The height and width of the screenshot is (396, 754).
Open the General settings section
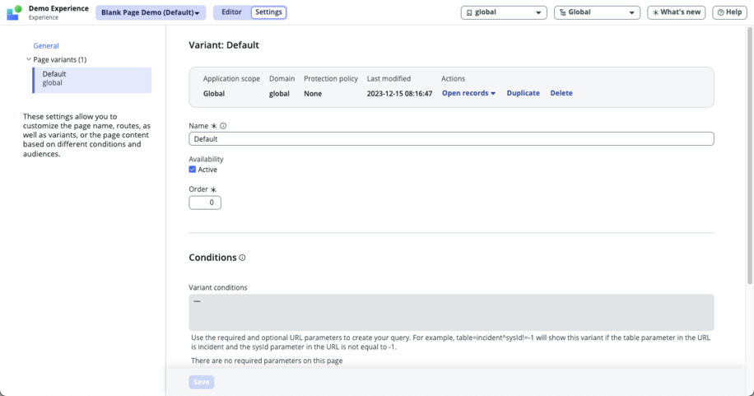(x=46, y=46)
